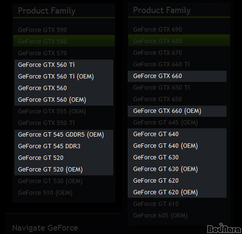
Task: Open GeForce GT 545 GDDR5 (OEM)
Action: point(61,135)
